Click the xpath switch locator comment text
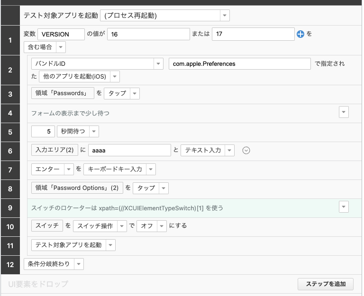Screen dimensions: 364x296 point(127,208)
